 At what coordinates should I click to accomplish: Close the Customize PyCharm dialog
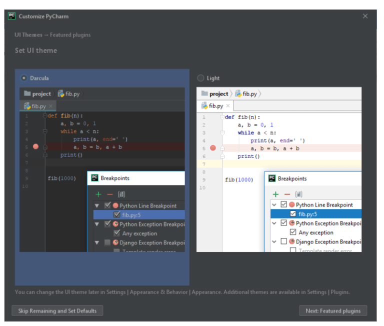[365, 16]
